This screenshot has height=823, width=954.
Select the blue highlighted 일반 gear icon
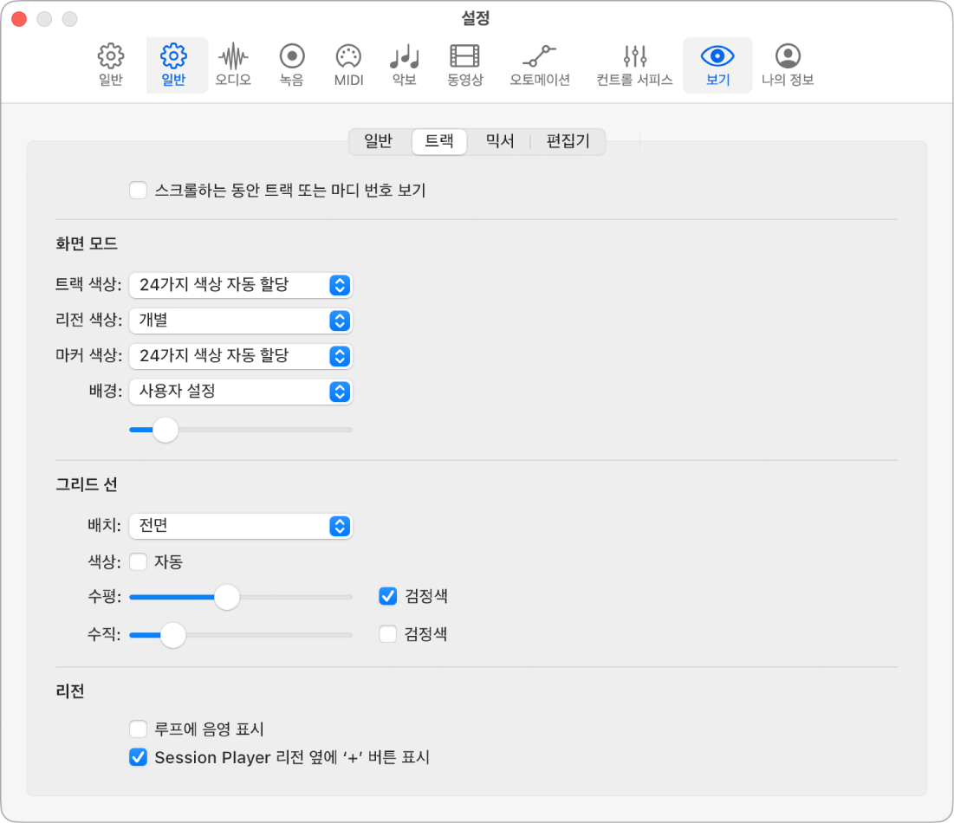point(173,65)
